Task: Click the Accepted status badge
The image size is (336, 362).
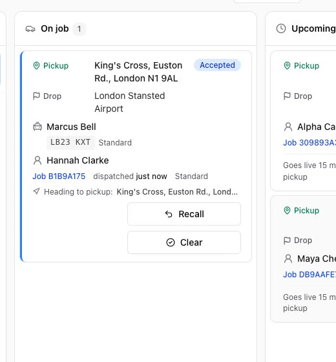Action: click(x=217, y=65)
